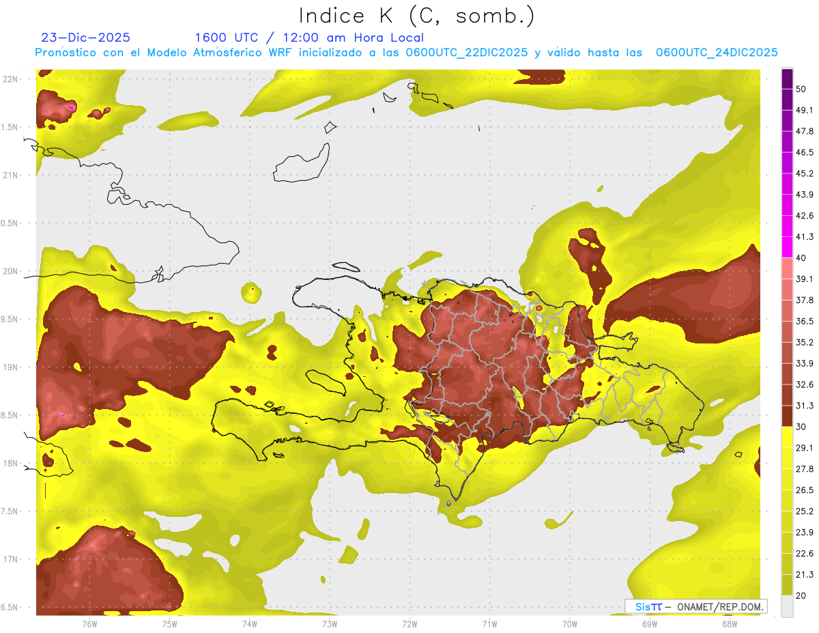
Task: Click the colorbar value 33.9
Action: (x=805, y=363)
